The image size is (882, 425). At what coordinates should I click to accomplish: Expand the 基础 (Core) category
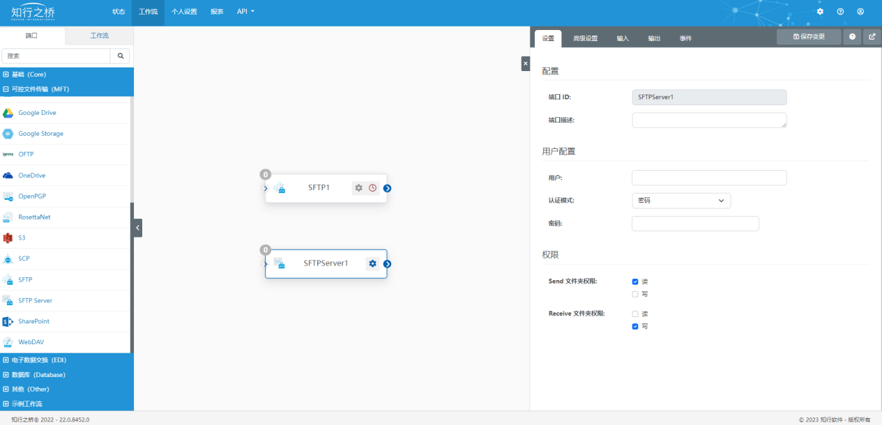pos(67,75)
